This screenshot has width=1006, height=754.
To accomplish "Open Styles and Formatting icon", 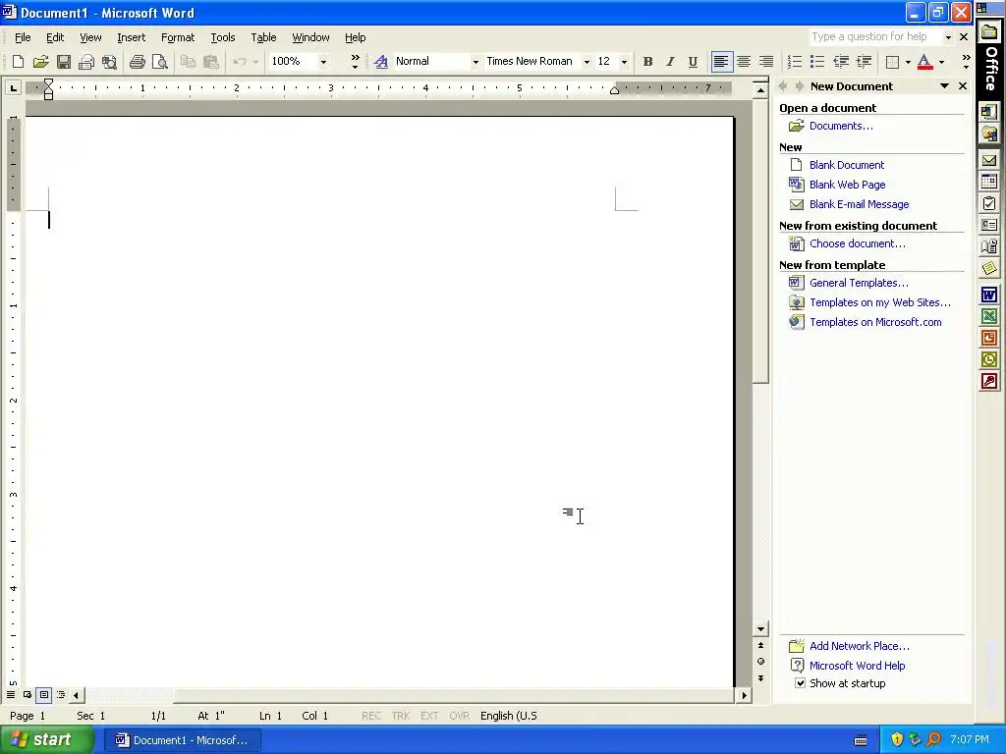I will point(380,62).
